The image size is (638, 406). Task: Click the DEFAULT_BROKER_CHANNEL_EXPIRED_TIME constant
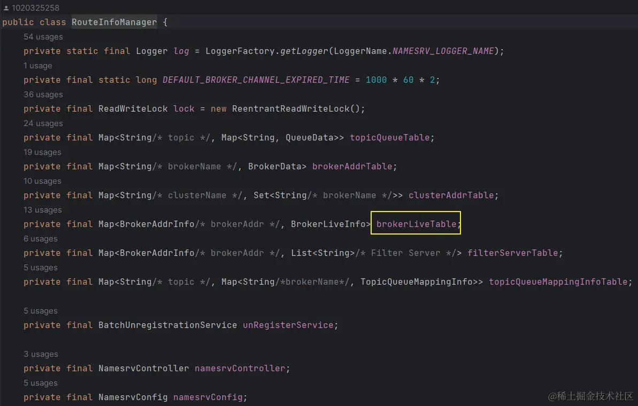coord(256,80)
